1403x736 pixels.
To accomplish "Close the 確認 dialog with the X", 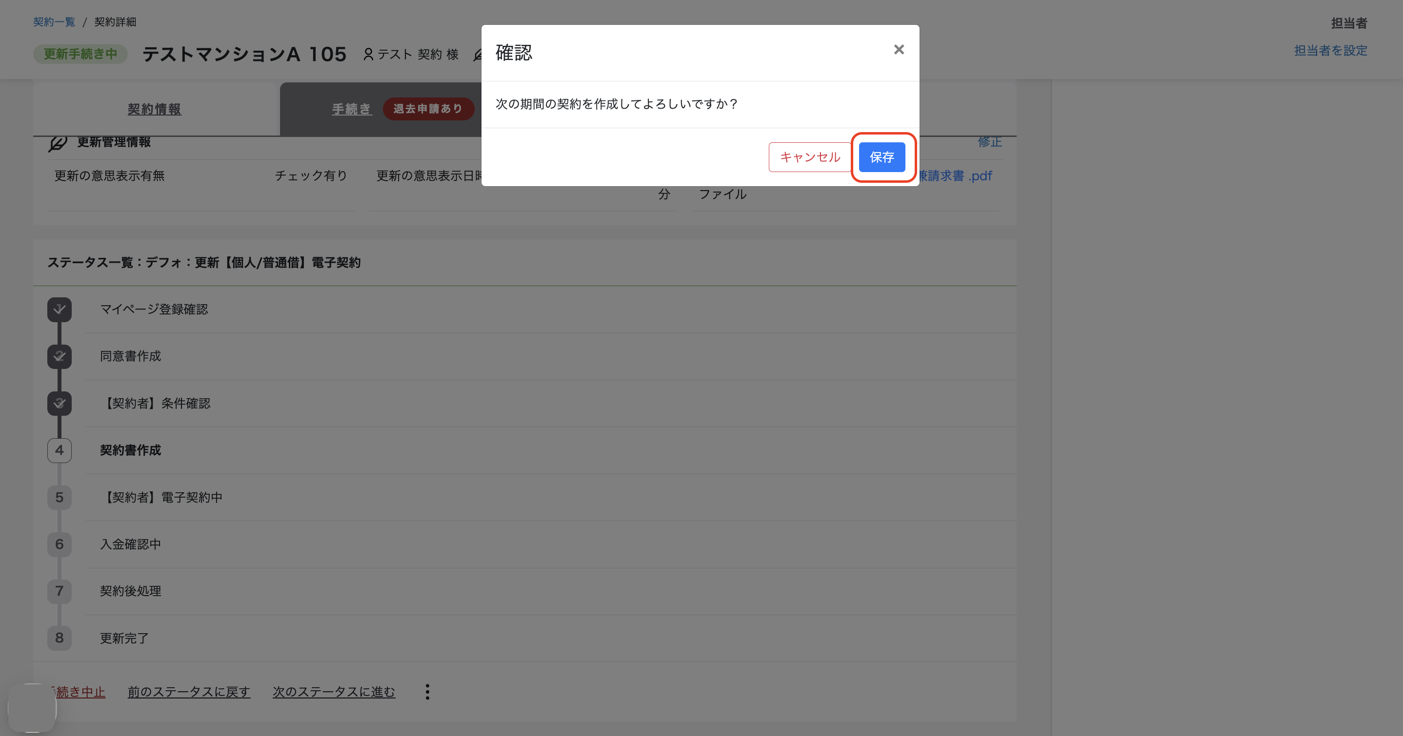I will point(899,50).
